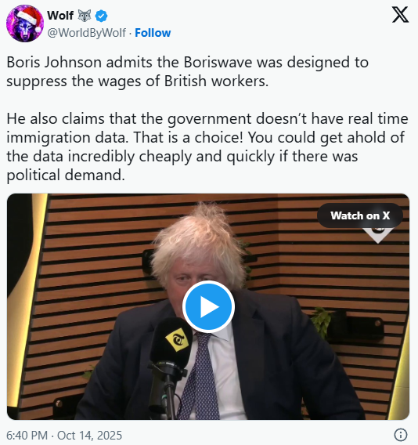This screenshot has width=418, height=445.
Task: Click the Oct 14, 2025 date
Action: pyautogui.click(x=89, y=435)
